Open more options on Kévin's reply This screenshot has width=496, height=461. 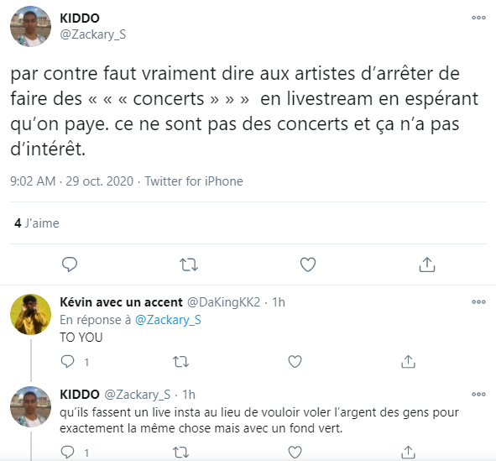click(478, 301)
